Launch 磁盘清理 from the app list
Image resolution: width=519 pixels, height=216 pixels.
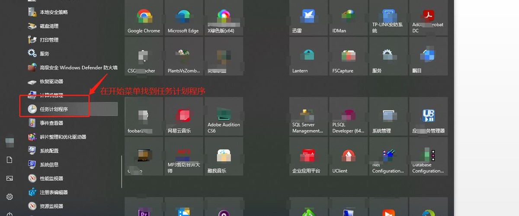click(x=69, y=26)
